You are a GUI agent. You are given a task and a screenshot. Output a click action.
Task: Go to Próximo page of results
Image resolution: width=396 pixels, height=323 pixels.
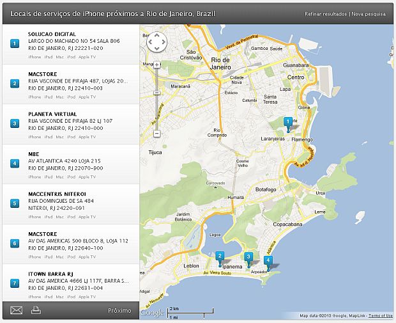[119, 310]
